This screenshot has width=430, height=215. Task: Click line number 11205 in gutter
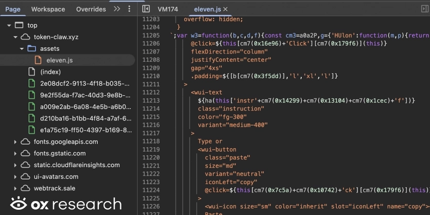coord(150,35)
